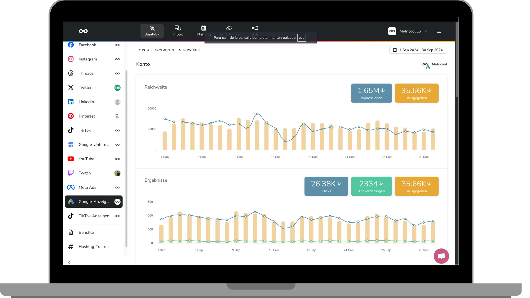This screenshot has width=530, height=298.
Task: Open the Berichte reports link
Action: 86,232
